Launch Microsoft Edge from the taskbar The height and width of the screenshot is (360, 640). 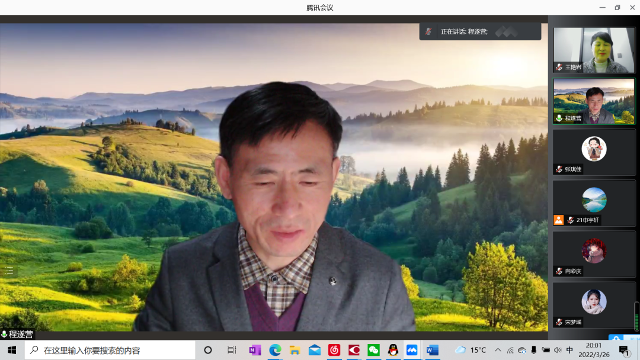[275, 350]
